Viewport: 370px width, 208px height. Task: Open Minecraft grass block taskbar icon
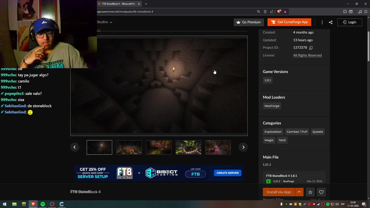tap(24, 204)
